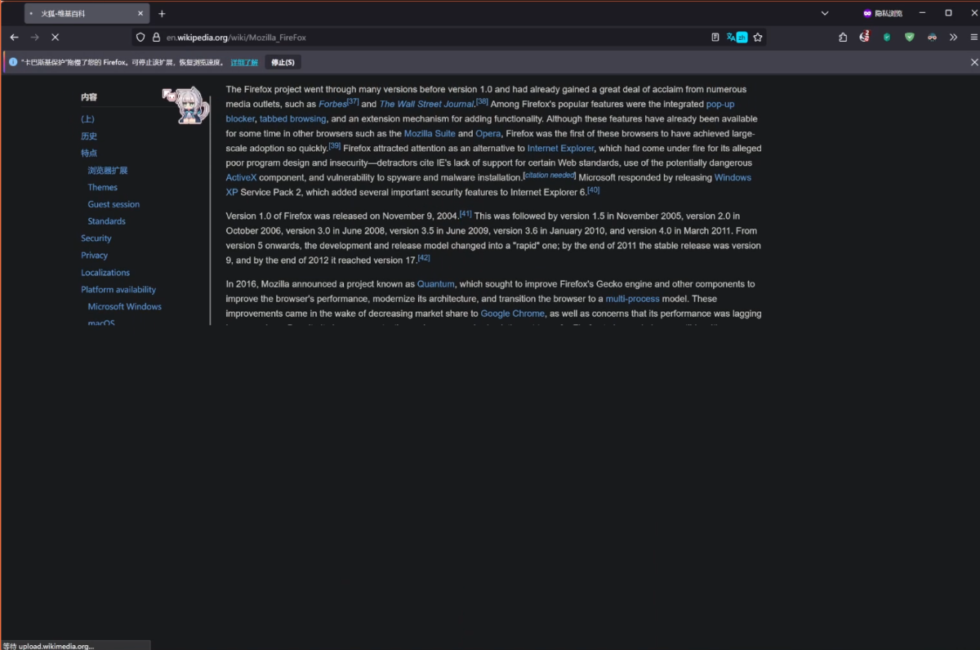Open the translate page icon
The width and height of the screenshot is (980, 650).
pyautogui.click(x=737, y=37)
